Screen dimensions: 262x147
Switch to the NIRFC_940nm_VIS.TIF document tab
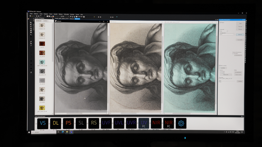(62, 19)
